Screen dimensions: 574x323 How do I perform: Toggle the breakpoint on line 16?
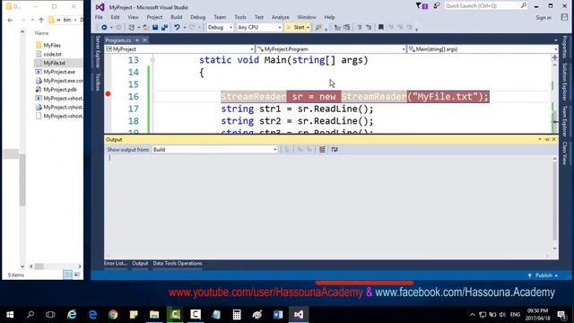(x=108, y=93)
